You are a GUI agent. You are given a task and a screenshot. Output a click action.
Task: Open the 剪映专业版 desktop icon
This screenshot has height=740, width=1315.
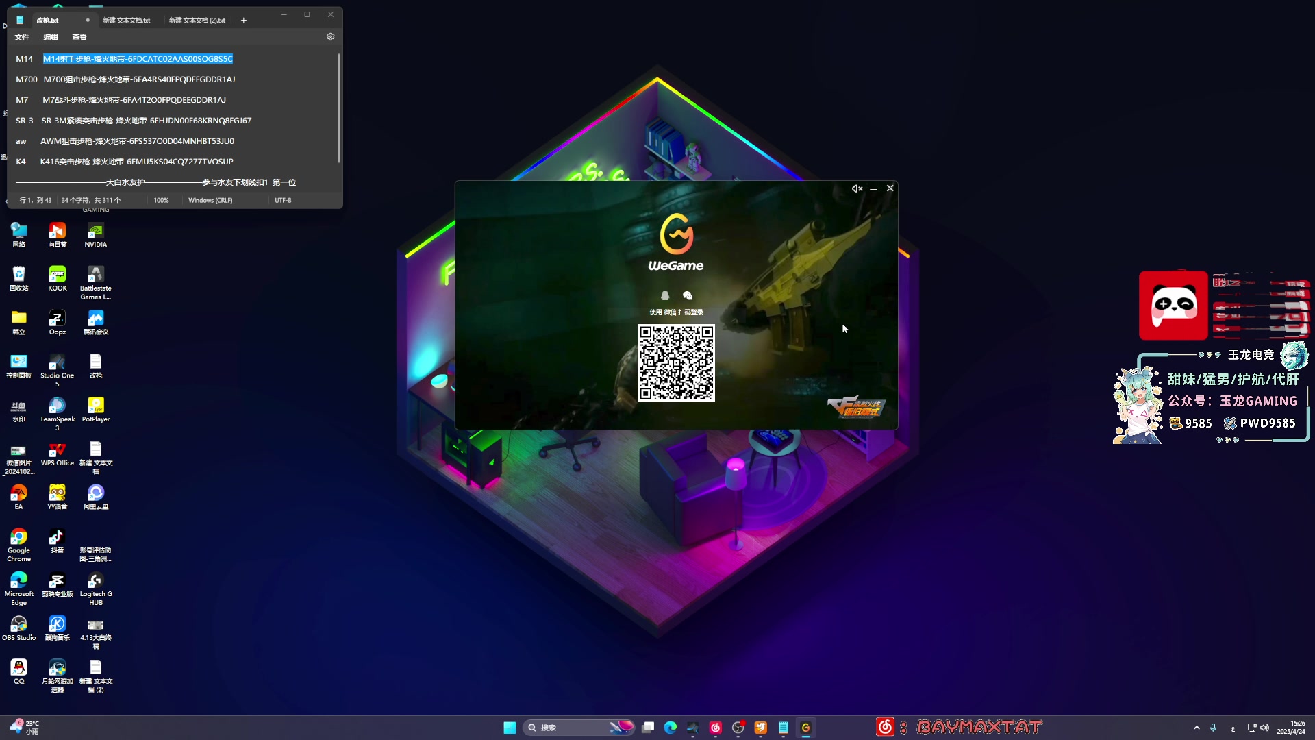click(58, 585)
